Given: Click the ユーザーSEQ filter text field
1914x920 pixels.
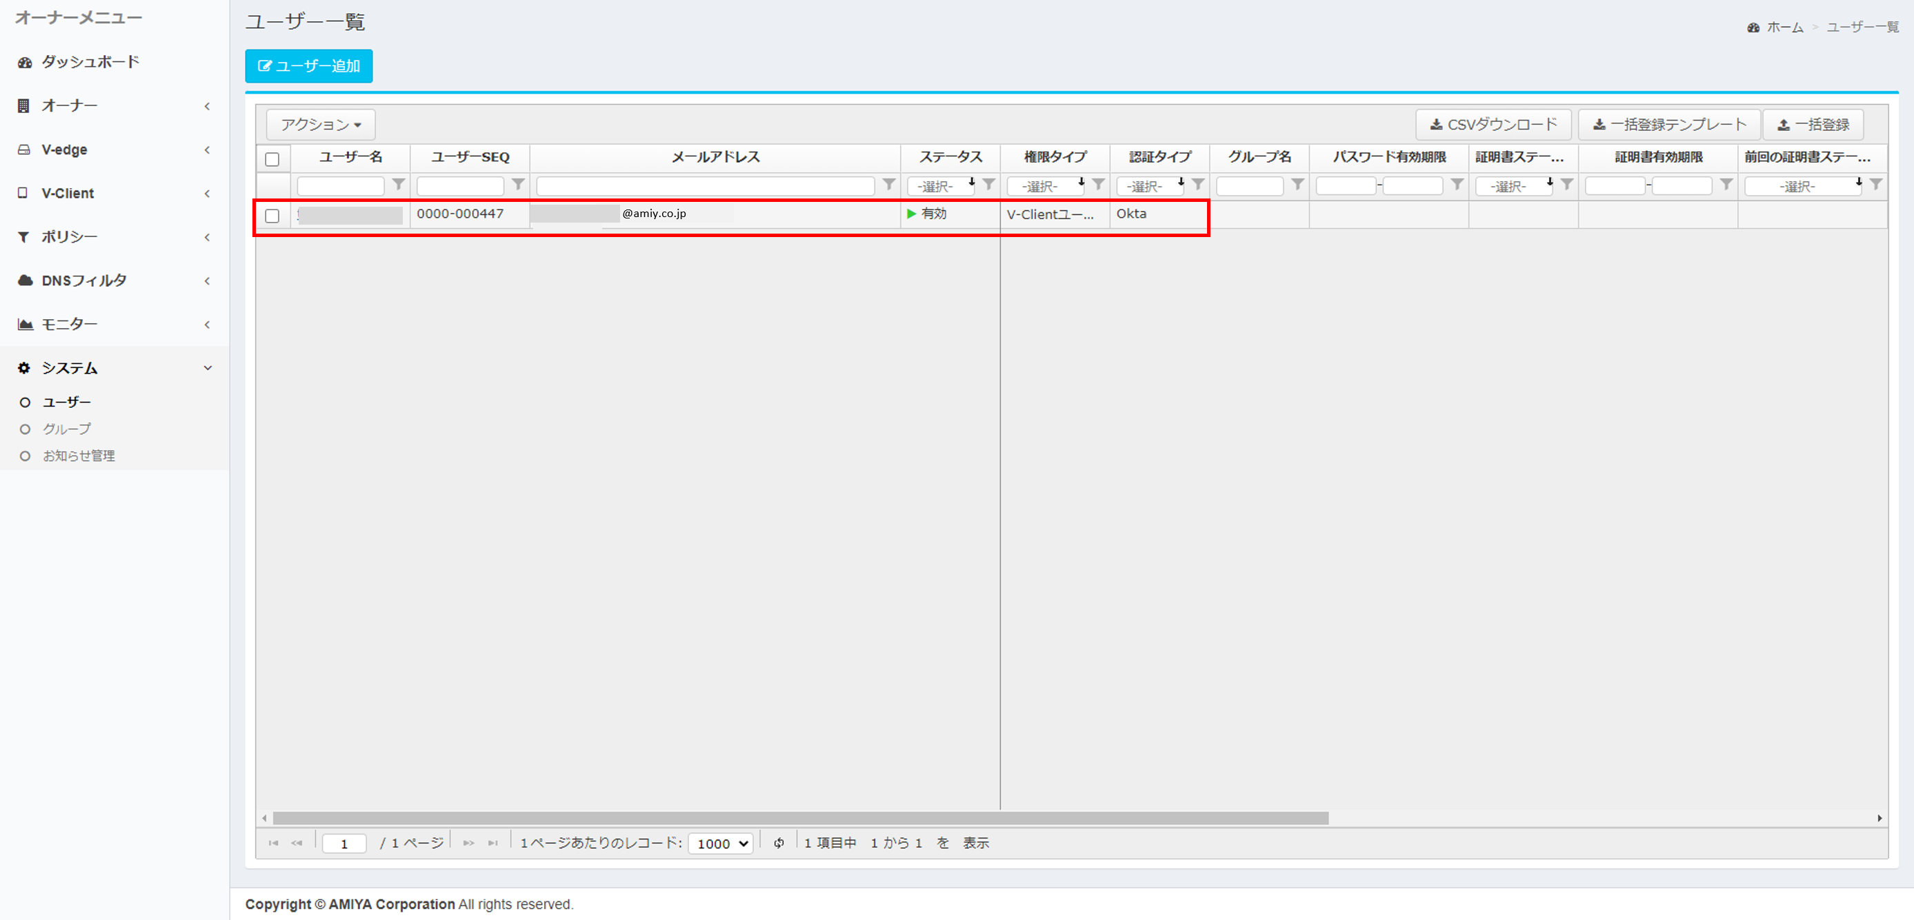Looking at the screenshot, I should pos(460,185).
